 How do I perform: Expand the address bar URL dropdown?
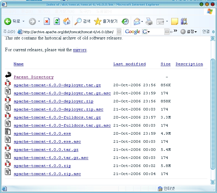coord(119,32)
